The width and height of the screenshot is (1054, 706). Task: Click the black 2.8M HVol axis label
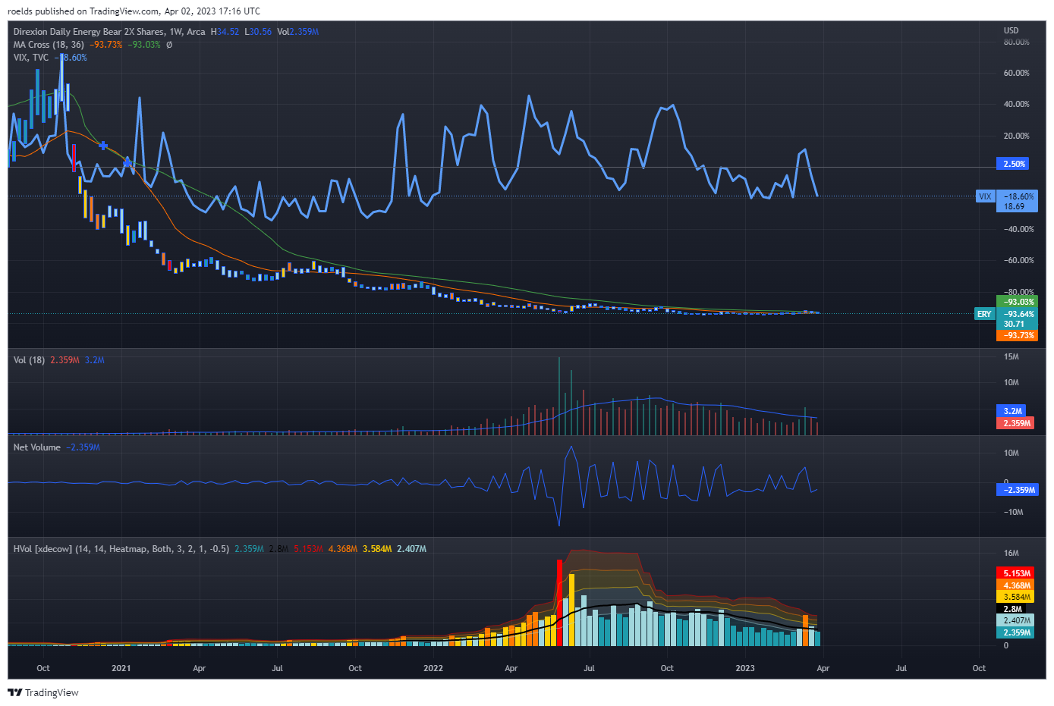pyautogui.click(x=1012, y=609)
